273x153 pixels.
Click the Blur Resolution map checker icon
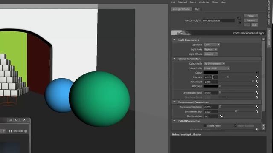[221, 116]
